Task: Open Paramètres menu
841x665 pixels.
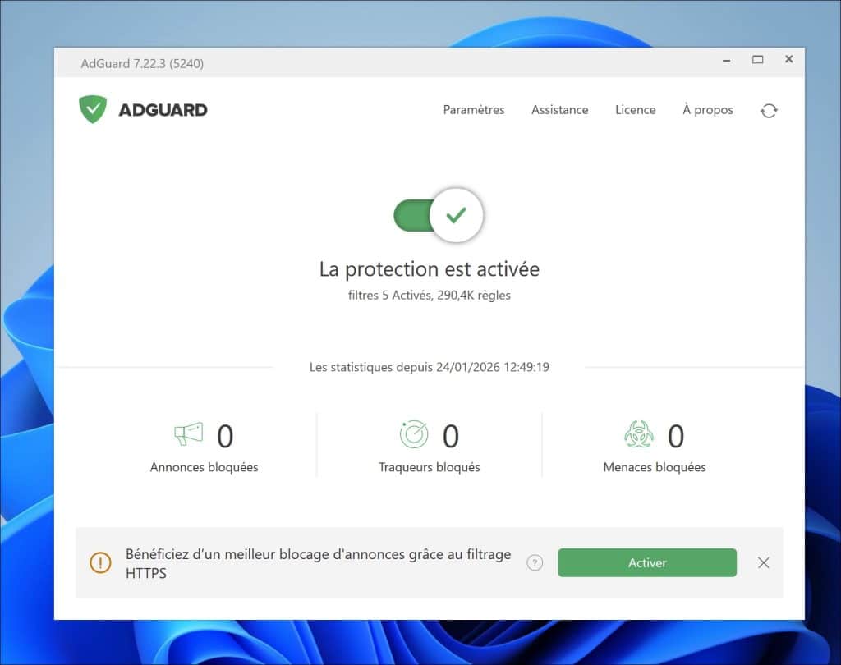Action: pos(474,109)
